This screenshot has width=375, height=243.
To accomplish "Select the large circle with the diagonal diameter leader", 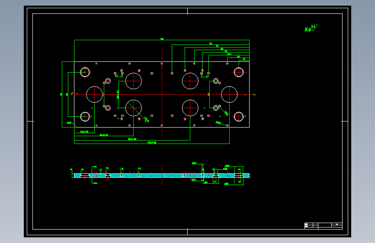I will pyautogui.click(x=134, y=108).
